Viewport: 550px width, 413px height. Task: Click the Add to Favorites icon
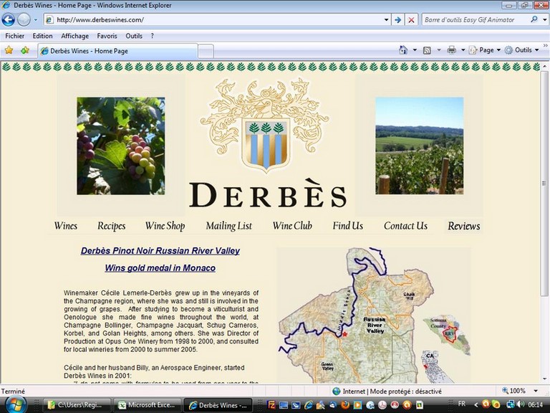[x=25, y=50]
